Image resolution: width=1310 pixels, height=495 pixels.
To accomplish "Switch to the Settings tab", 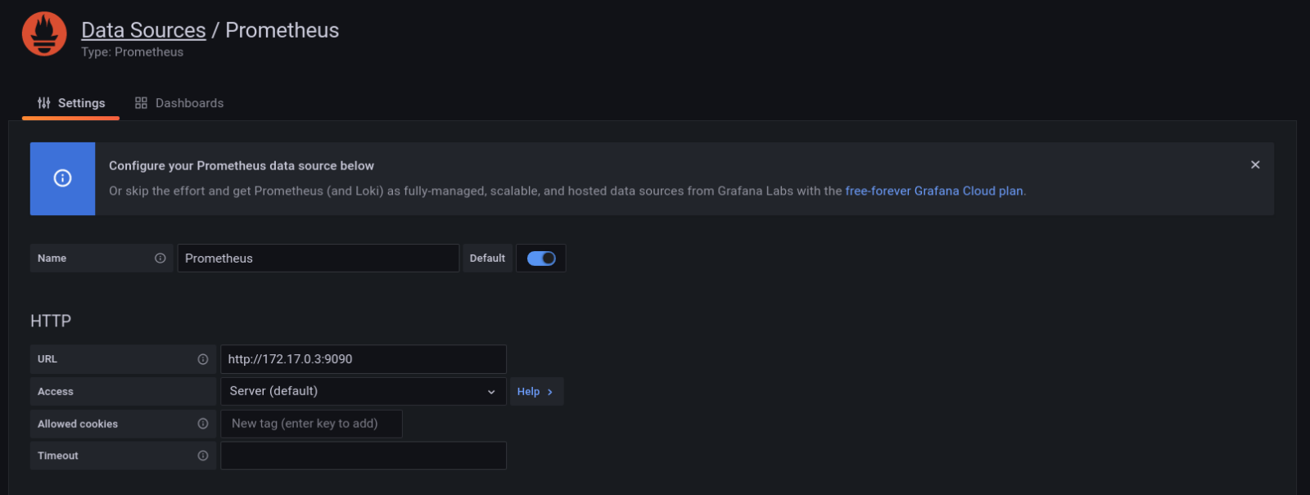I will tap(70, 103).
